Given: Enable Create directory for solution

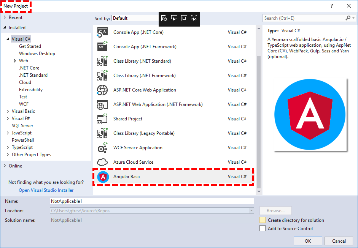Looking at the screenshot, I should pyautogui.click(x=263, y=220).
